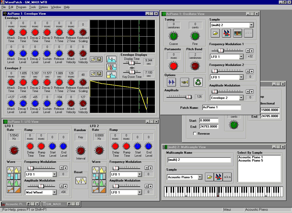Open the Edit menu

click(x=11, y=7)
